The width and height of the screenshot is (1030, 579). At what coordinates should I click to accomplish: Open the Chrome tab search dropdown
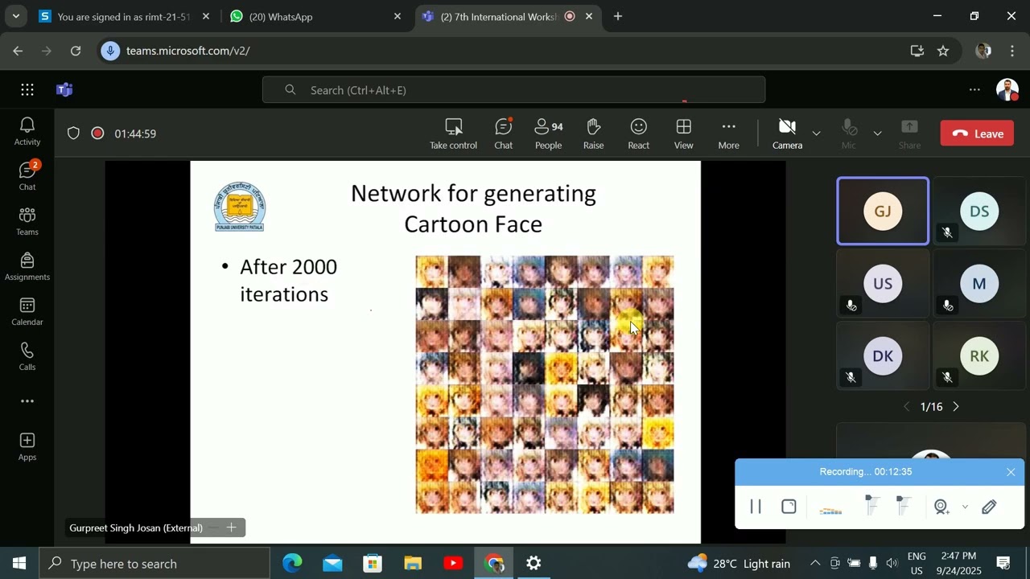coord(15,16)
